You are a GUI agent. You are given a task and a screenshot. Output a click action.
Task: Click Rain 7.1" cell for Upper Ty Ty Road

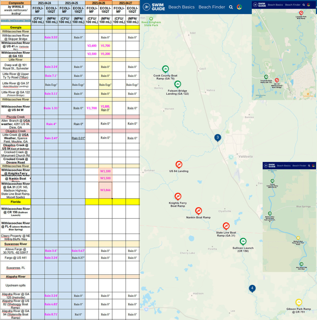click(51, 76)
